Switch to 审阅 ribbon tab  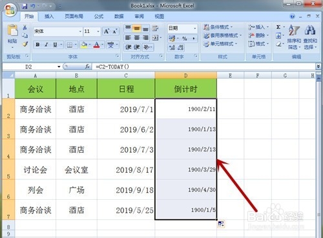pos(139,16)
